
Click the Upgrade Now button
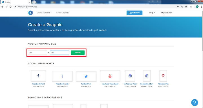[x=134, y=13]
